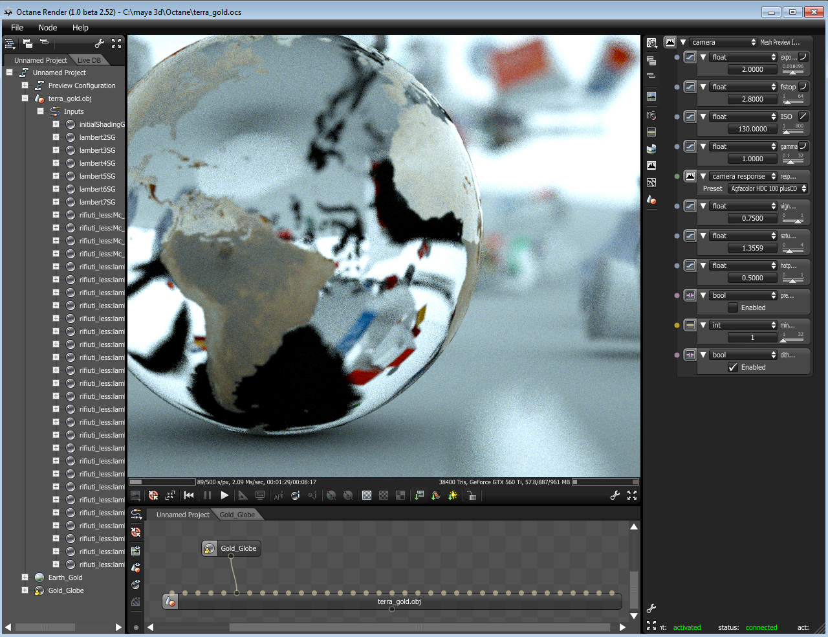Start the render with play button
This screenshot has width=828, height=637.
[x=224, y=495]
